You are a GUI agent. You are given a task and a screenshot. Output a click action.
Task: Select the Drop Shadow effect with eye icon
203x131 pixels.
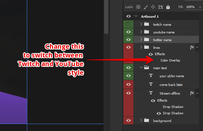(173, 113)
